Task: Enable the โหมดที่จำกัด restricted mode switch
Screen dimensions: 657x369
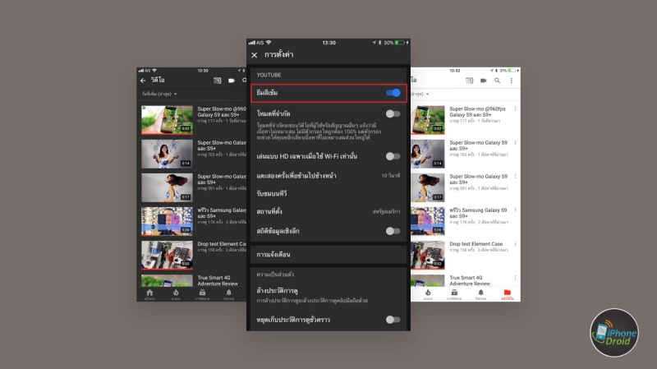Action: [393, 113]
